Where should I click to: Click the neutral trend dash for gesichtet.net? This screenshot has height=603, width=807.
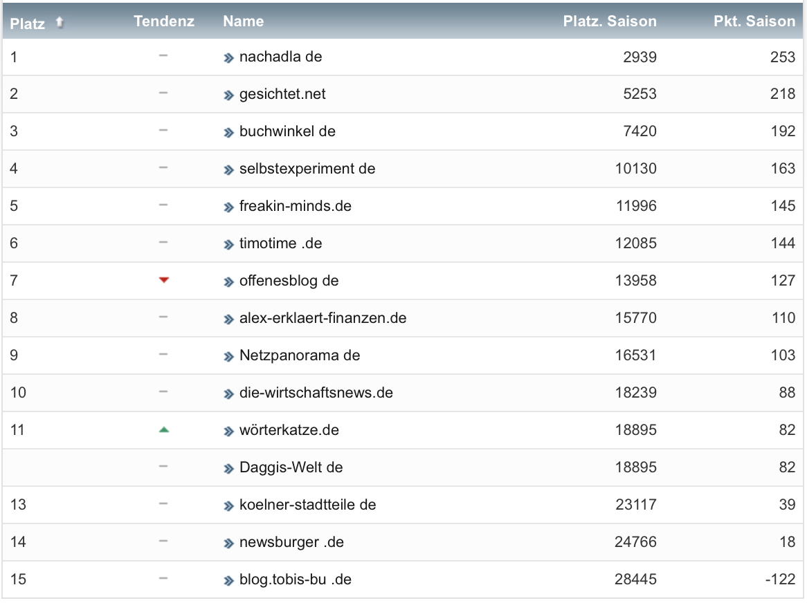pos(163,93)
